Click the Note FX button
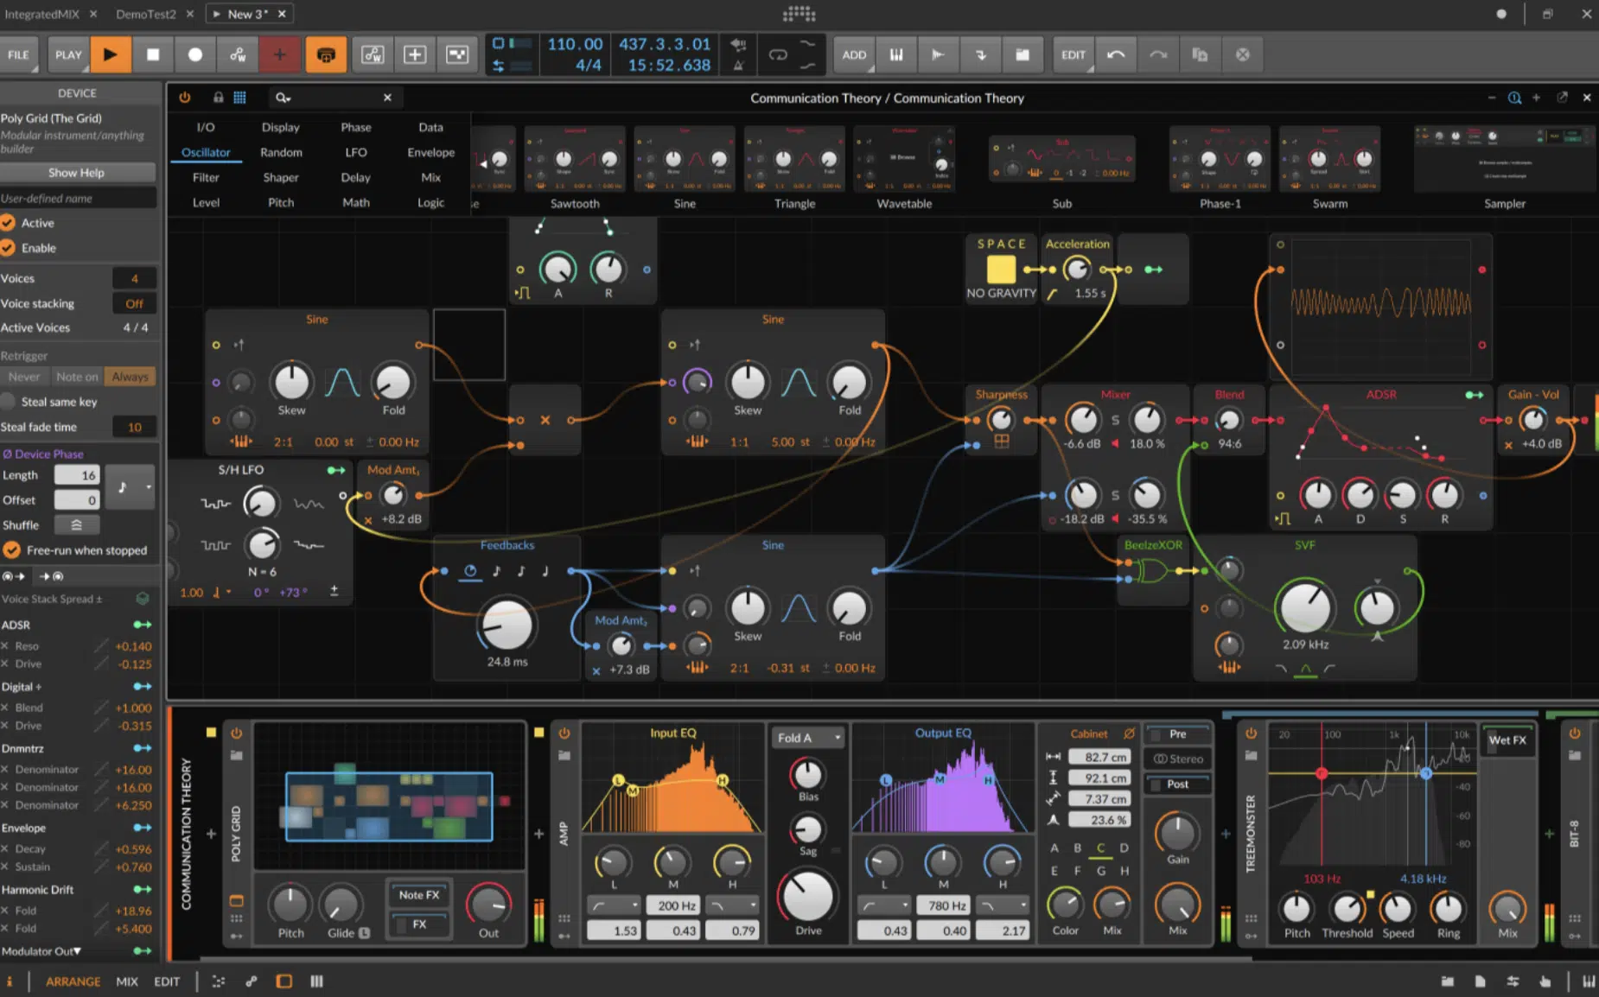 pyautogui.click(x=419, y=895)
